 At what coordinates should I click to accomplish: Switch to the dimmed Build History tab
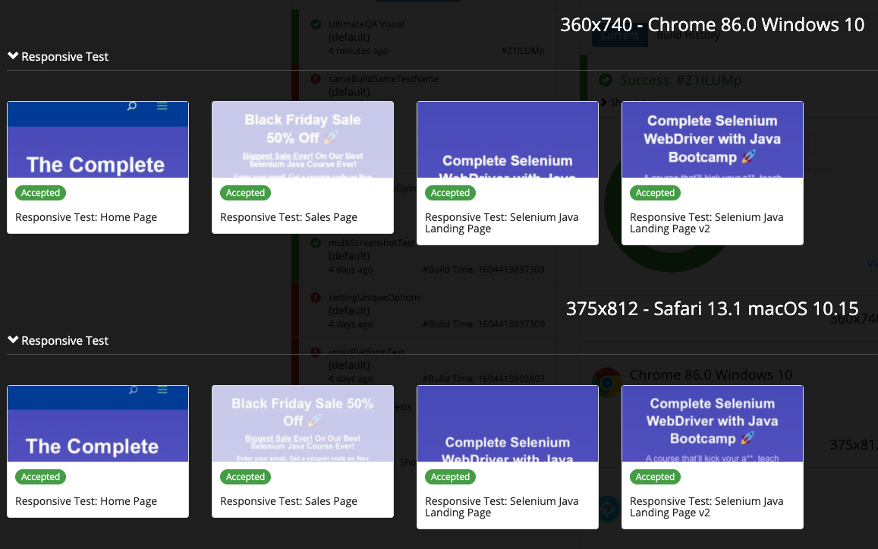(688, 35)
